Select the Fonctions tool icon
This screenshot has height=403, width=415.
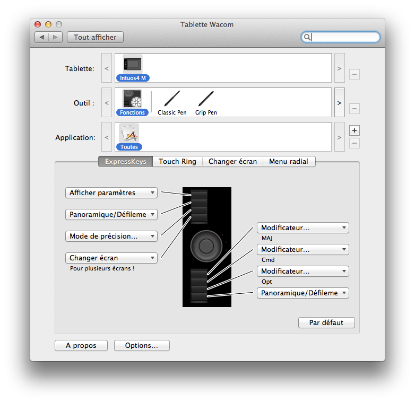coord(132,99)
